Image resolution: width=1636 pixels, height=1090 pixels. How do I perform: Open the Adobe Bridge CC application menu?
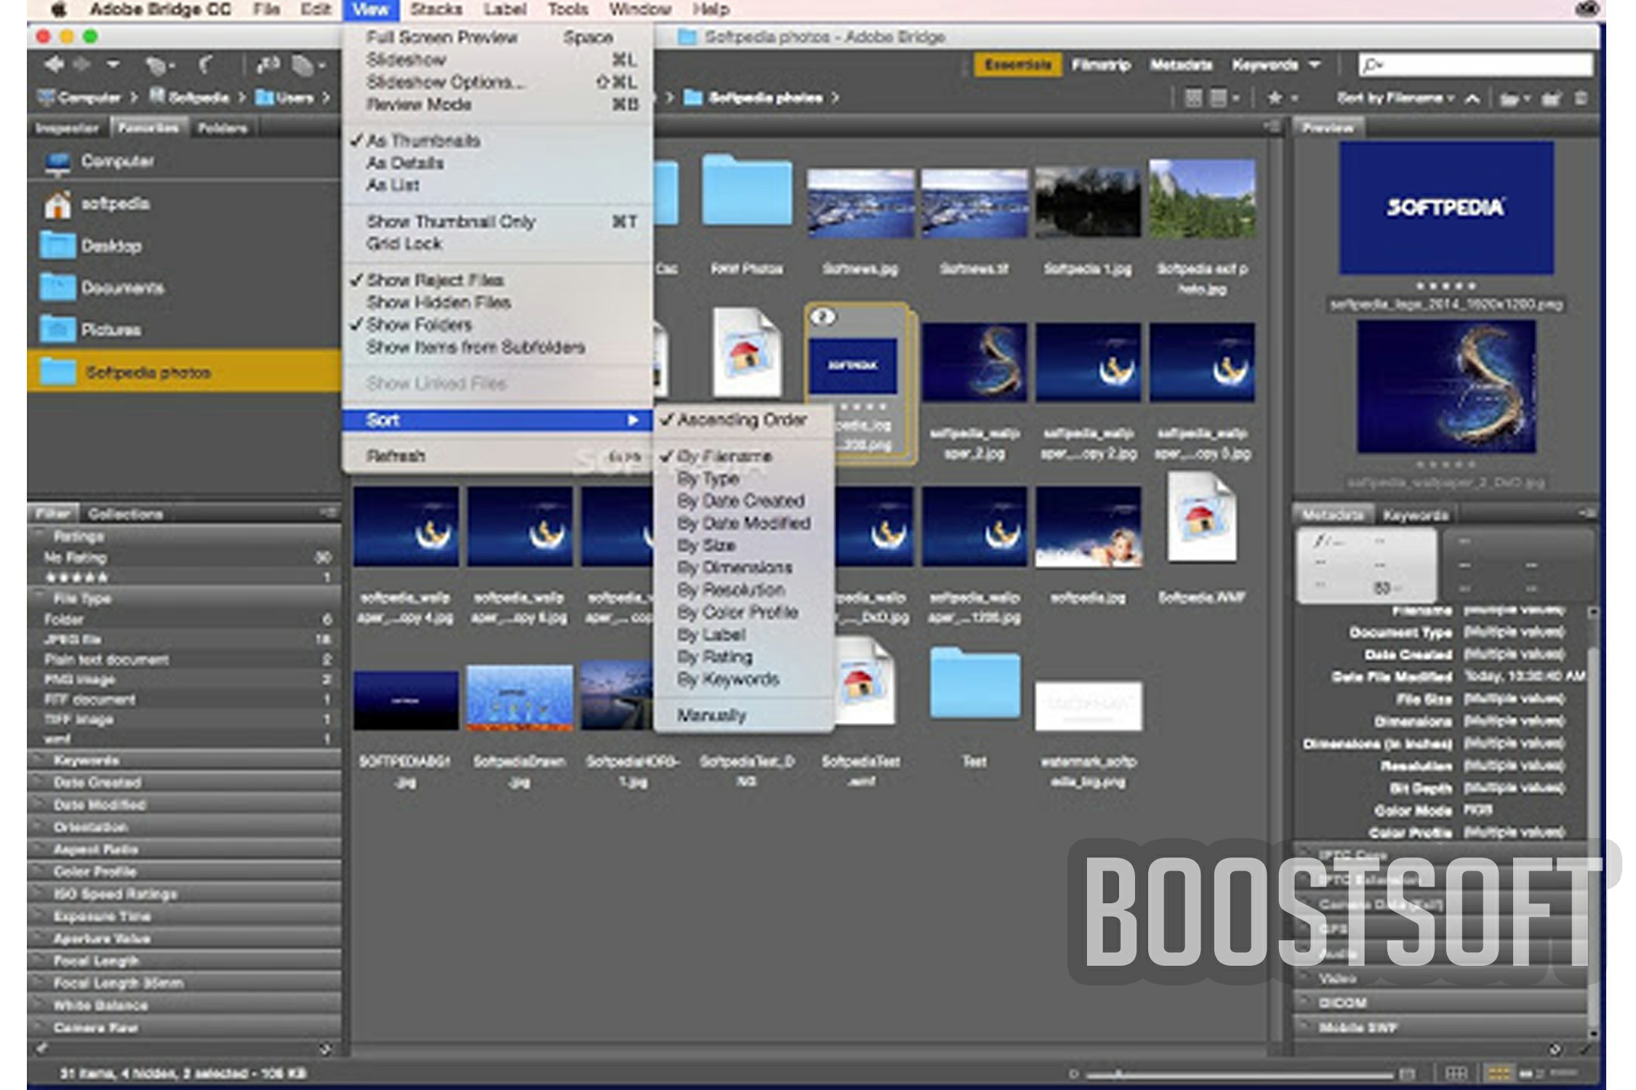(x=160, y=9)
